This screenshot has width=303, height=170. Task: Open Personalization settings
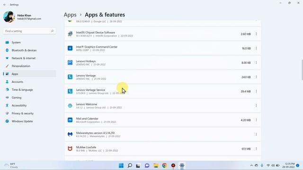tap(29, 66)
